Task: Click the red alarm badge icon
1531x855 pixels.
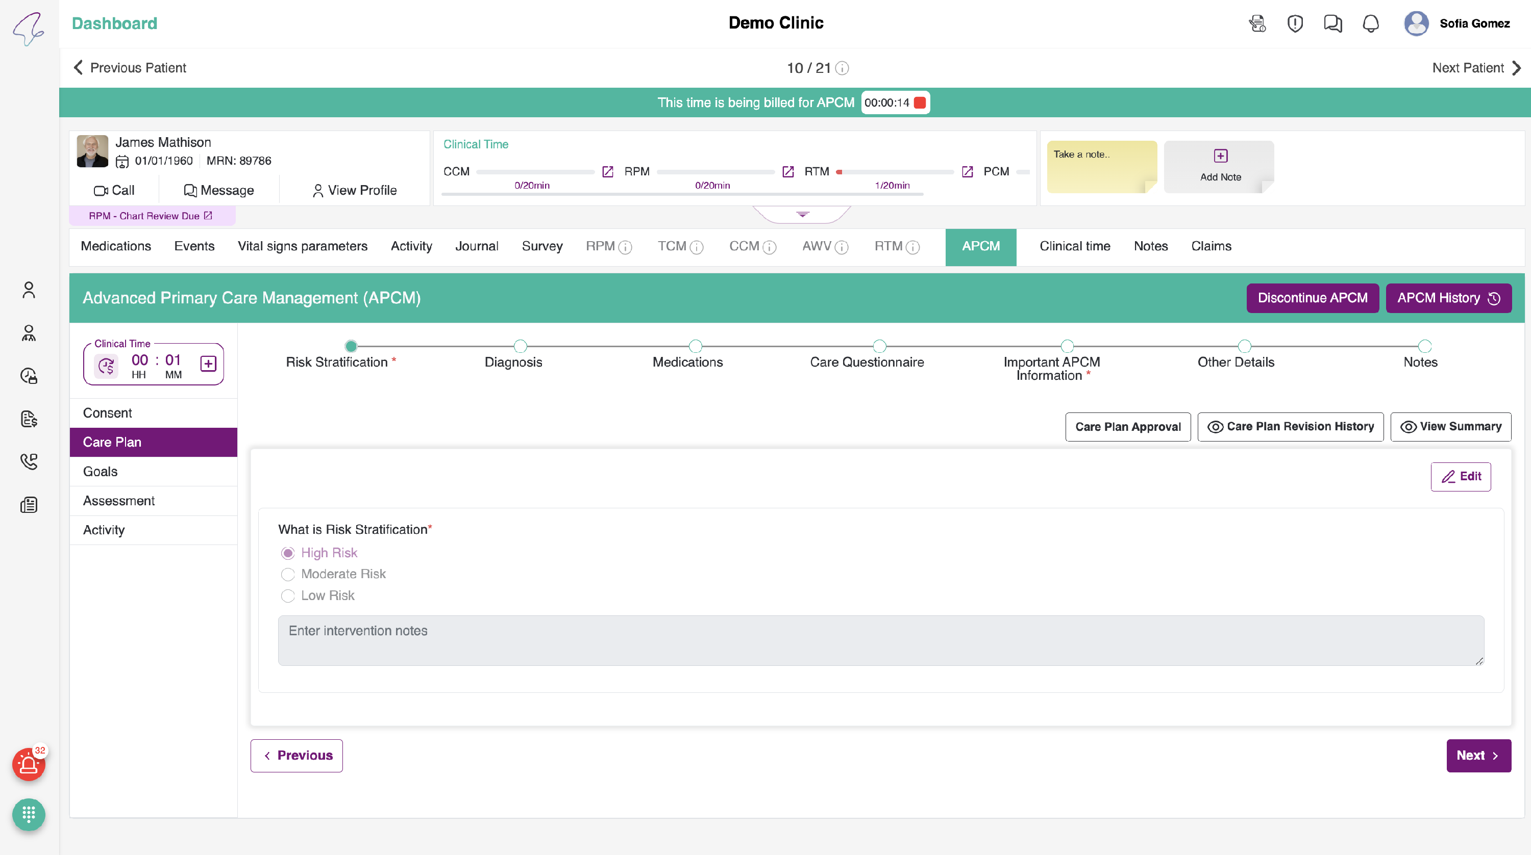Action: 29,765
